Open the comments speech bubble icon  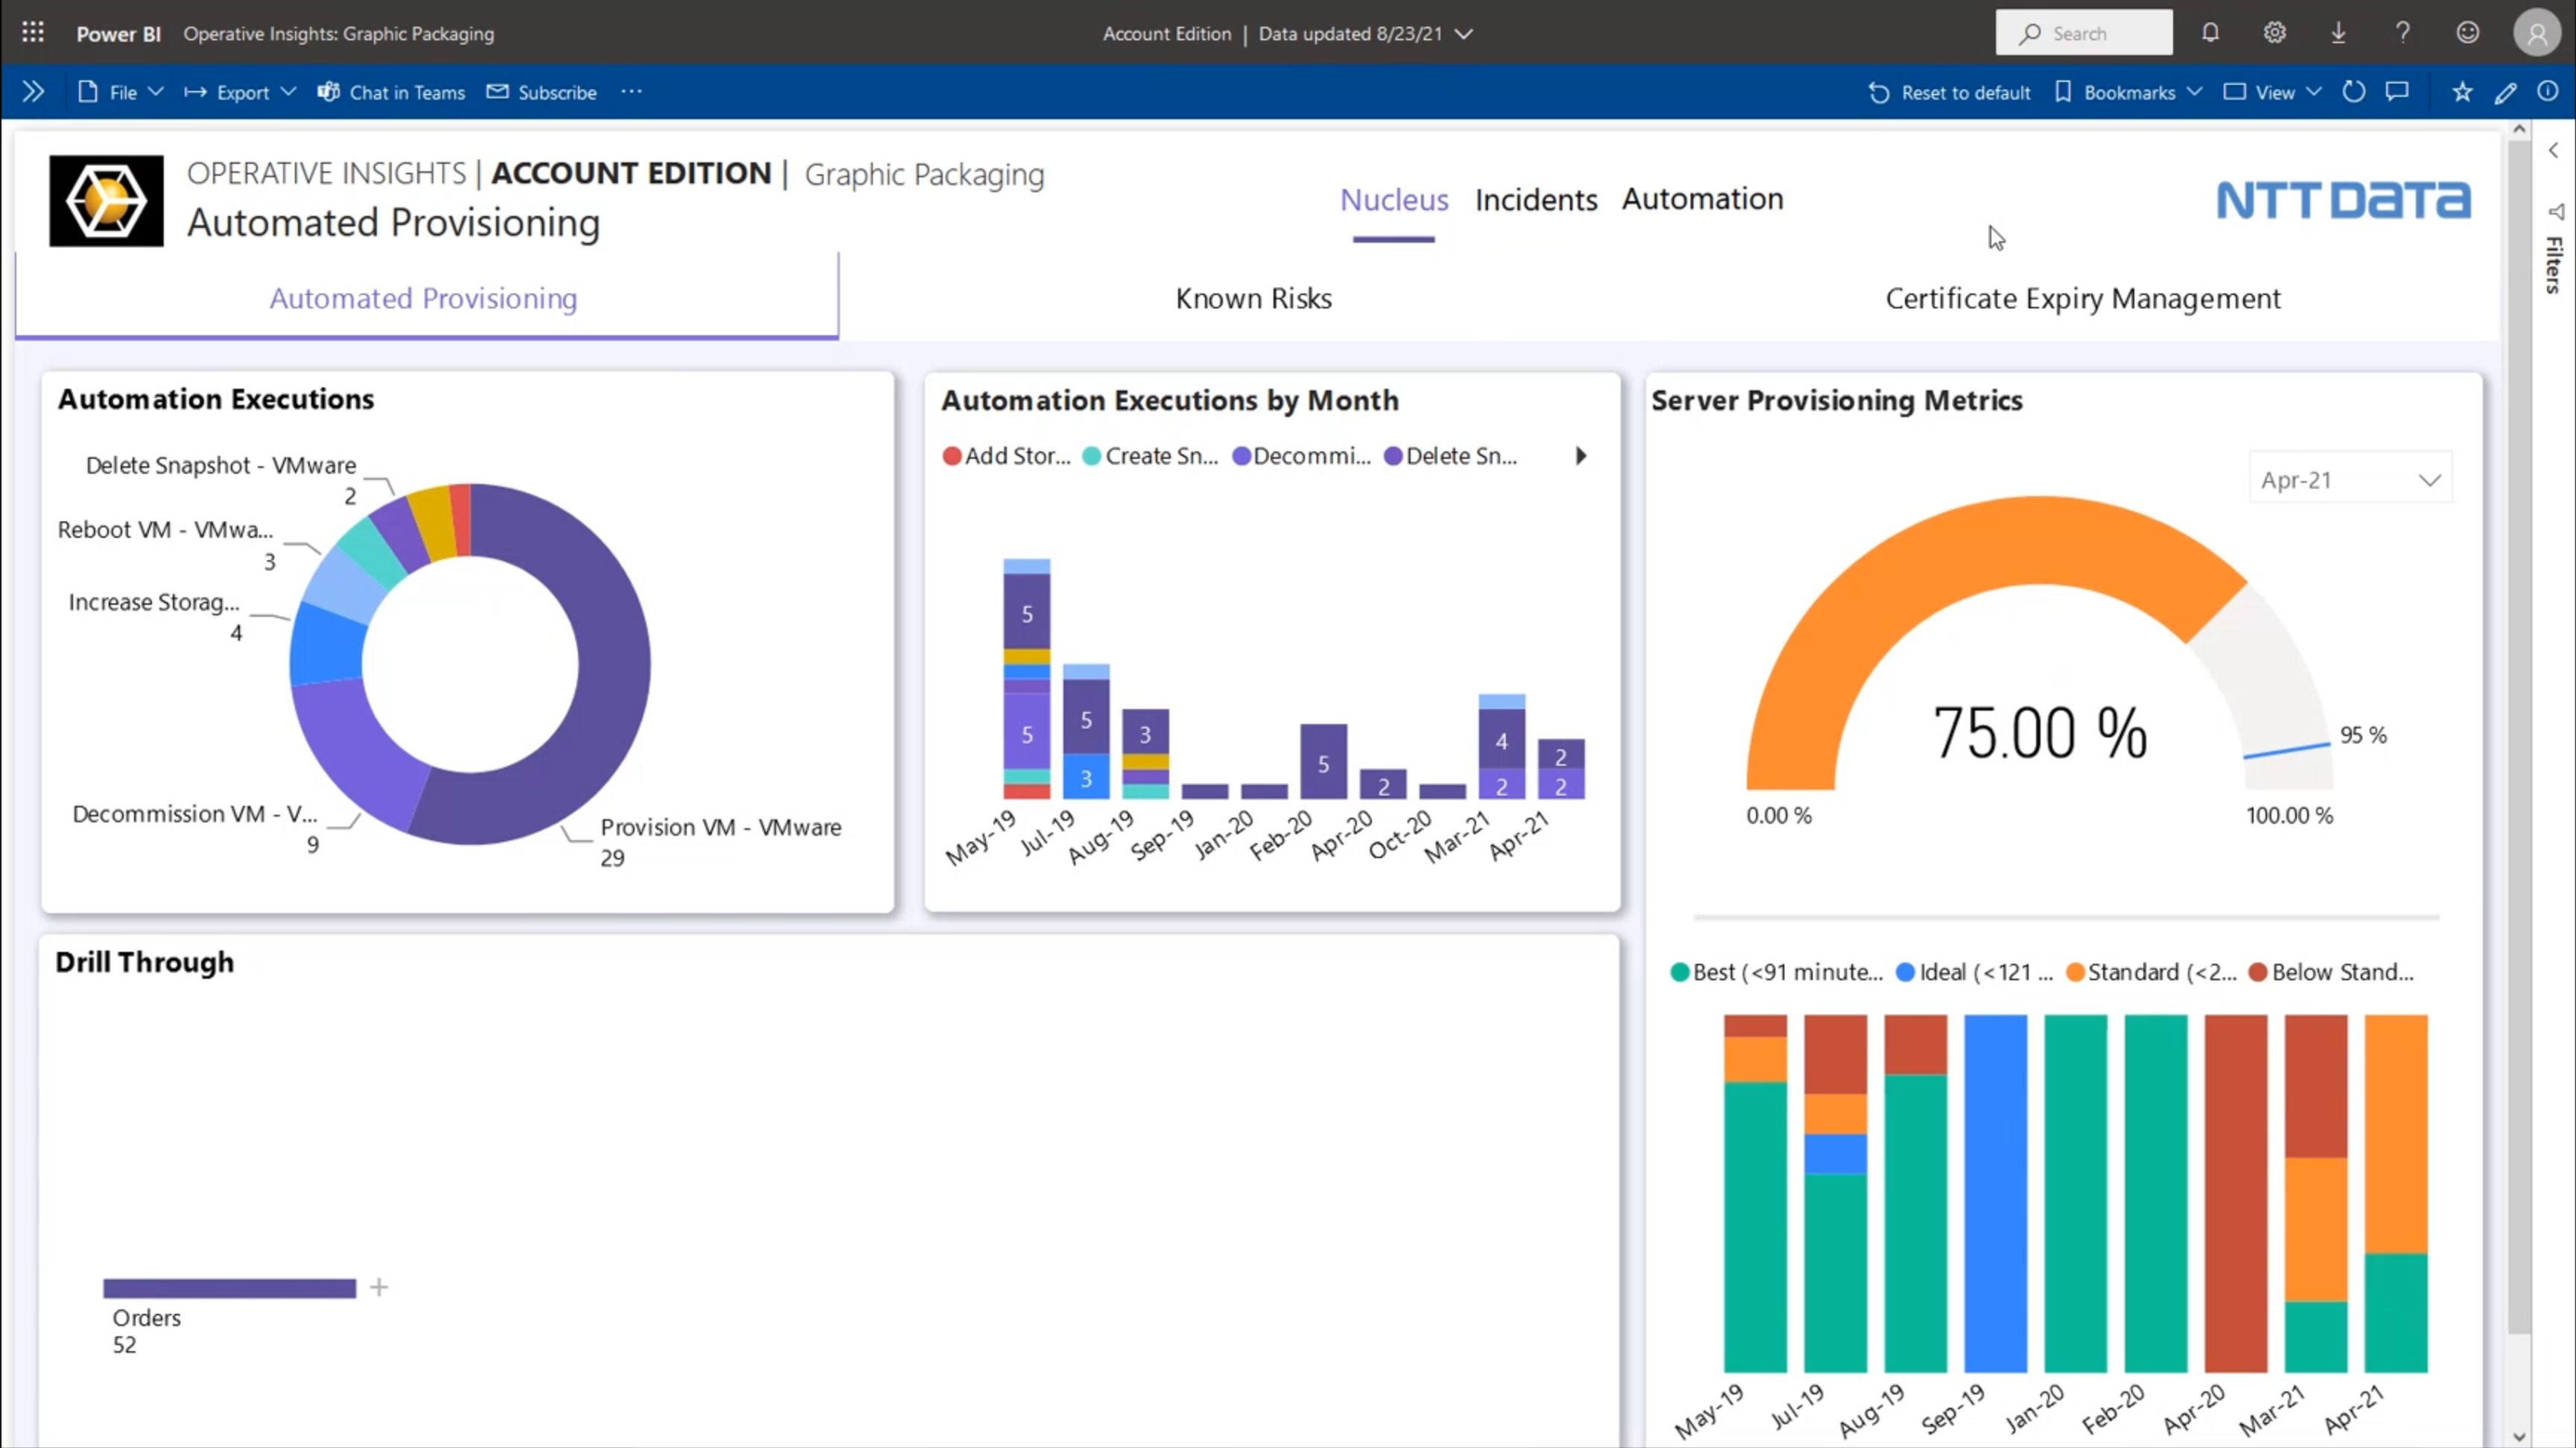[x=2397, y=92]
